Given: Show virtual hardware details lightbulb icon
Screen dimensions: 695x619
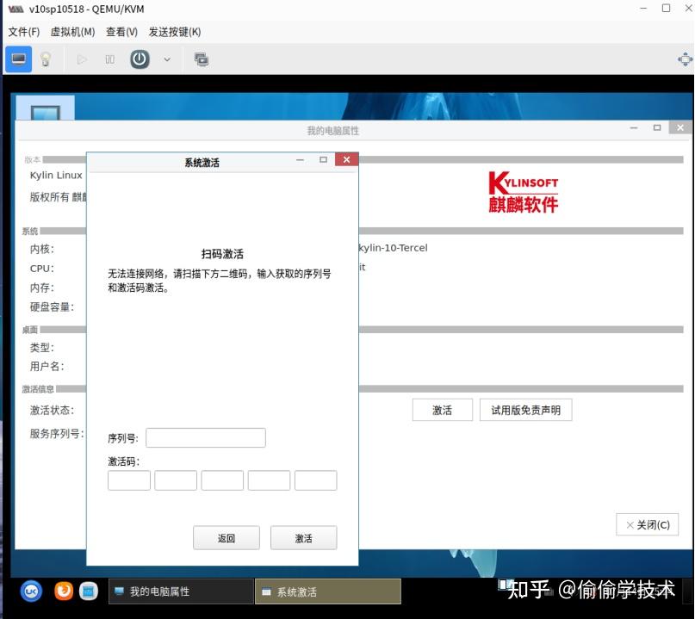Looking at the screenshot, I should (x=45, y=59).
